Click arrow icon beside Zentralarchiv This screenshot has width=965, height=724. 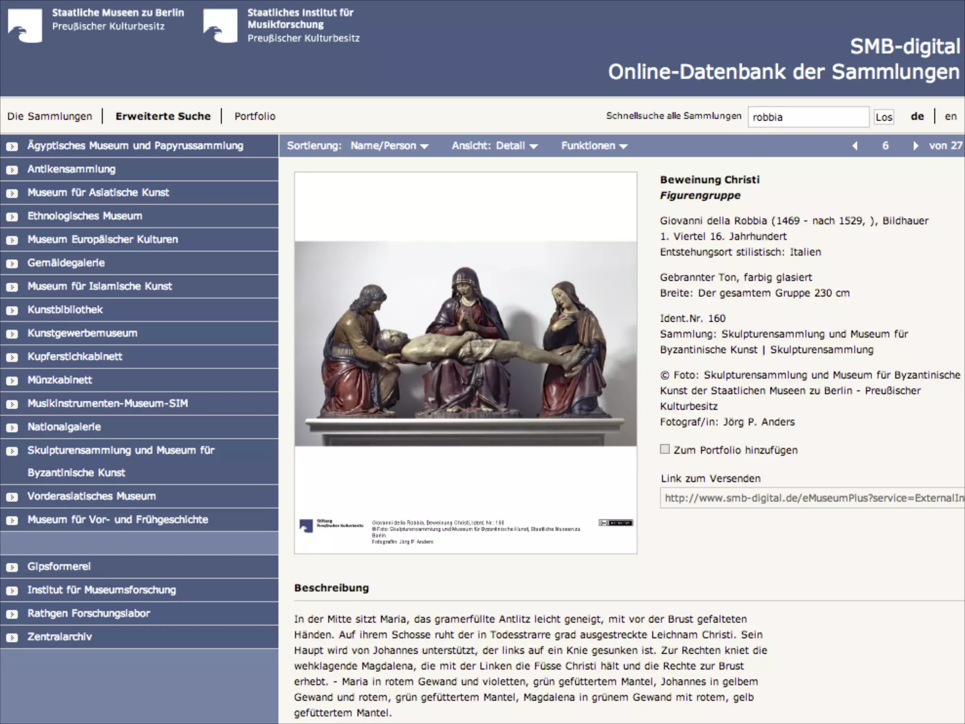[12, 638]
